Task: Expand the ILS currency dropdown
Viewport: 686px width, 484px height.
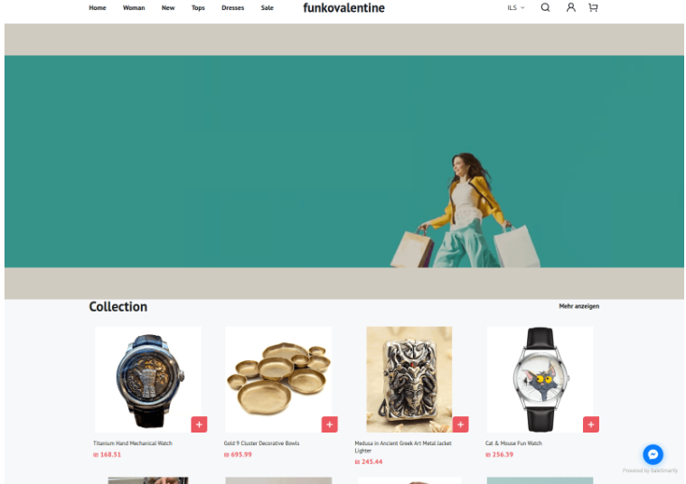Action: tap(516, 7)
